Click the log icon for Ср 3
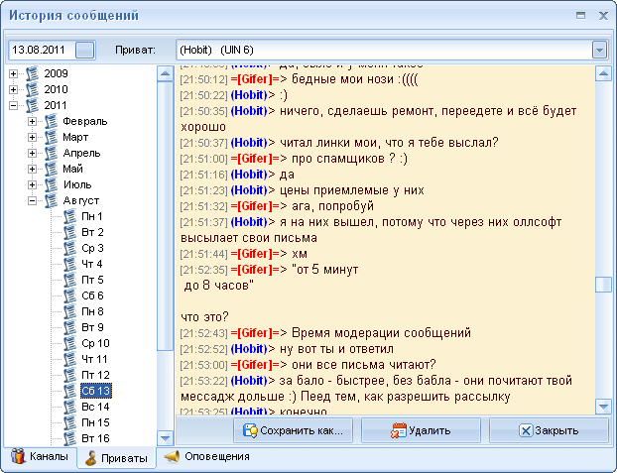 point(70,248)
